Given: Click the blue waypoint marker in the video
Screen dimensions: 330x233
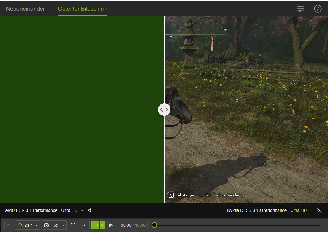Looking at the screenshot, I should [x=225, y=29].
